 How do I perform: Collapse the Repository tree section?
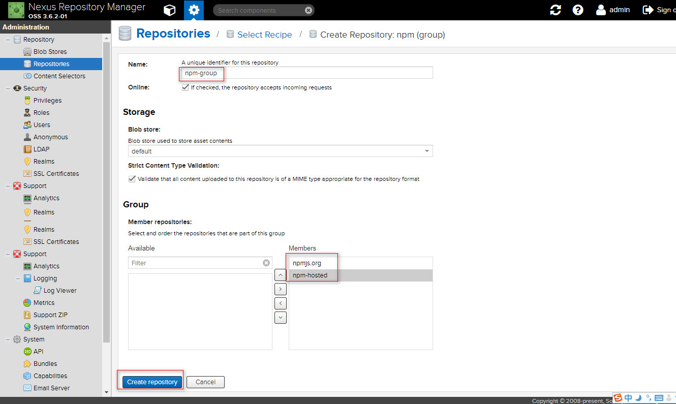tap(8, 40)
